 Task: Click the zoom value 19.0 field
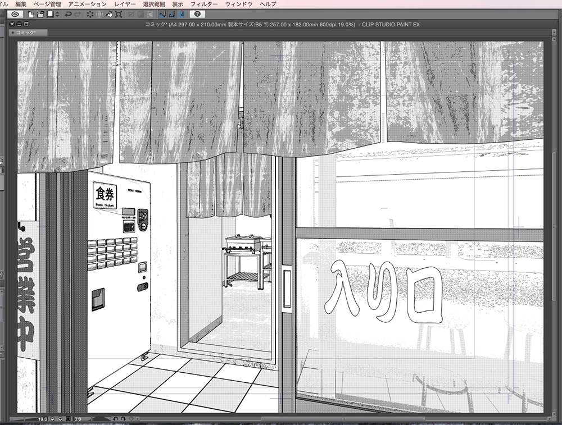click(x=43, y=419)
